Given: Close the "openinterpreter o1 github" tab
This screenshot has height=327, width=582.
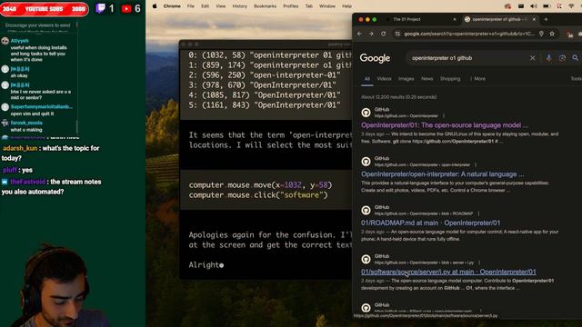Looking at the screenshot, I should coord(534,19).
